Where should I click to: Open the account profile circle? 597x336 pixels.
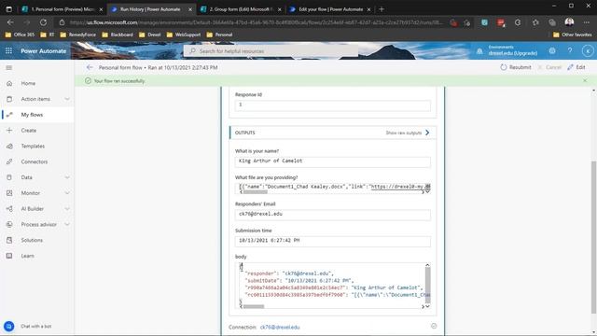(588, 50)
